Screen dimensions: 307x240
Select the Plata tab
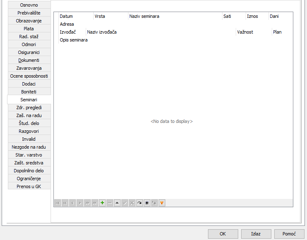click(x=29, y=29)
